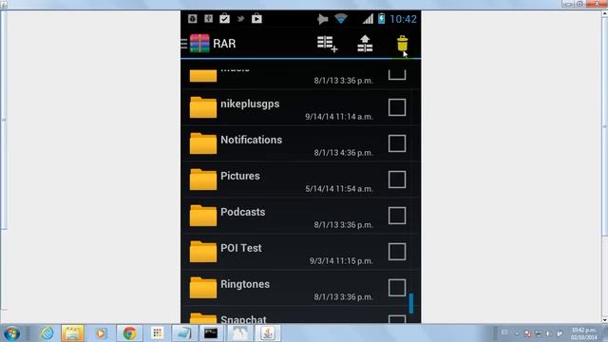Check the Podcasts folder checkbox
The height and width of the screenshot is (342, 608).
(x=397, y=216)
